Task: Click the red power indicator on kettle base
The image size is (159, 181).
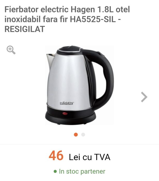Action: point(65,114)
